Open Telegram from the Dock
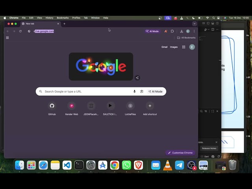The height and width of the screenshot is (189, 252). click(x=180, y=165)
